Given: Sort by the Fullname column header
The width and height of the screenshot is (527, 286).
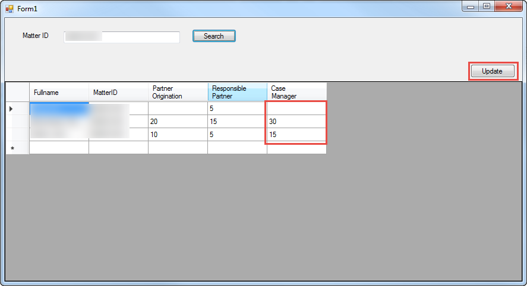Looking at the screenshot, I should click(59, 93).
